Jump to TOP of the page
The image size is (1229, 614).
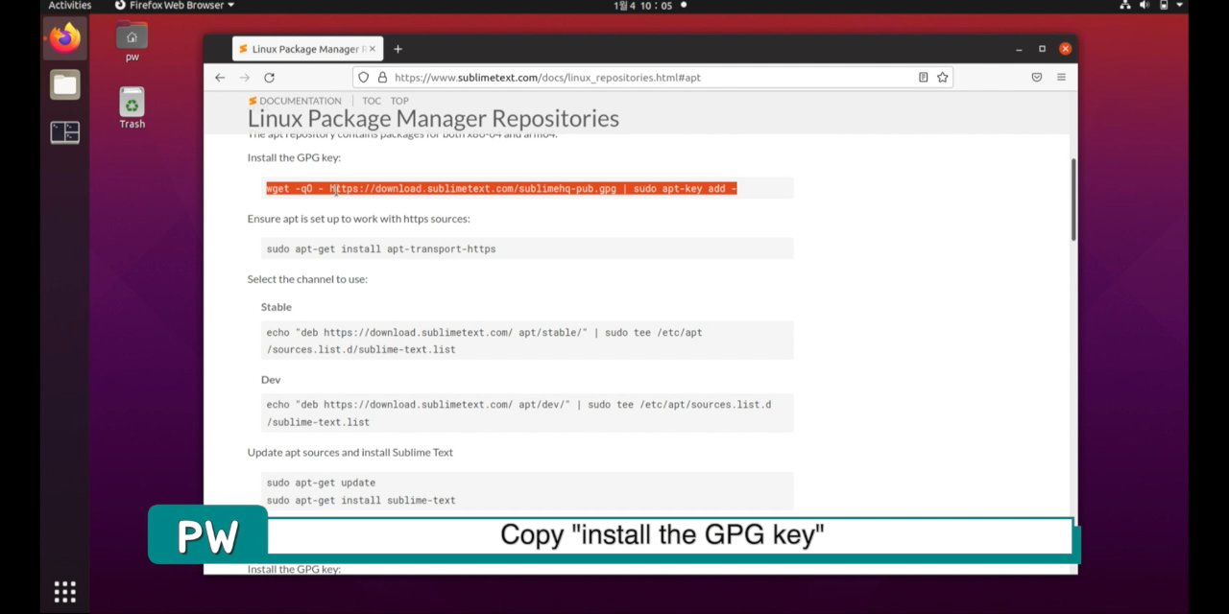(399, 101)
